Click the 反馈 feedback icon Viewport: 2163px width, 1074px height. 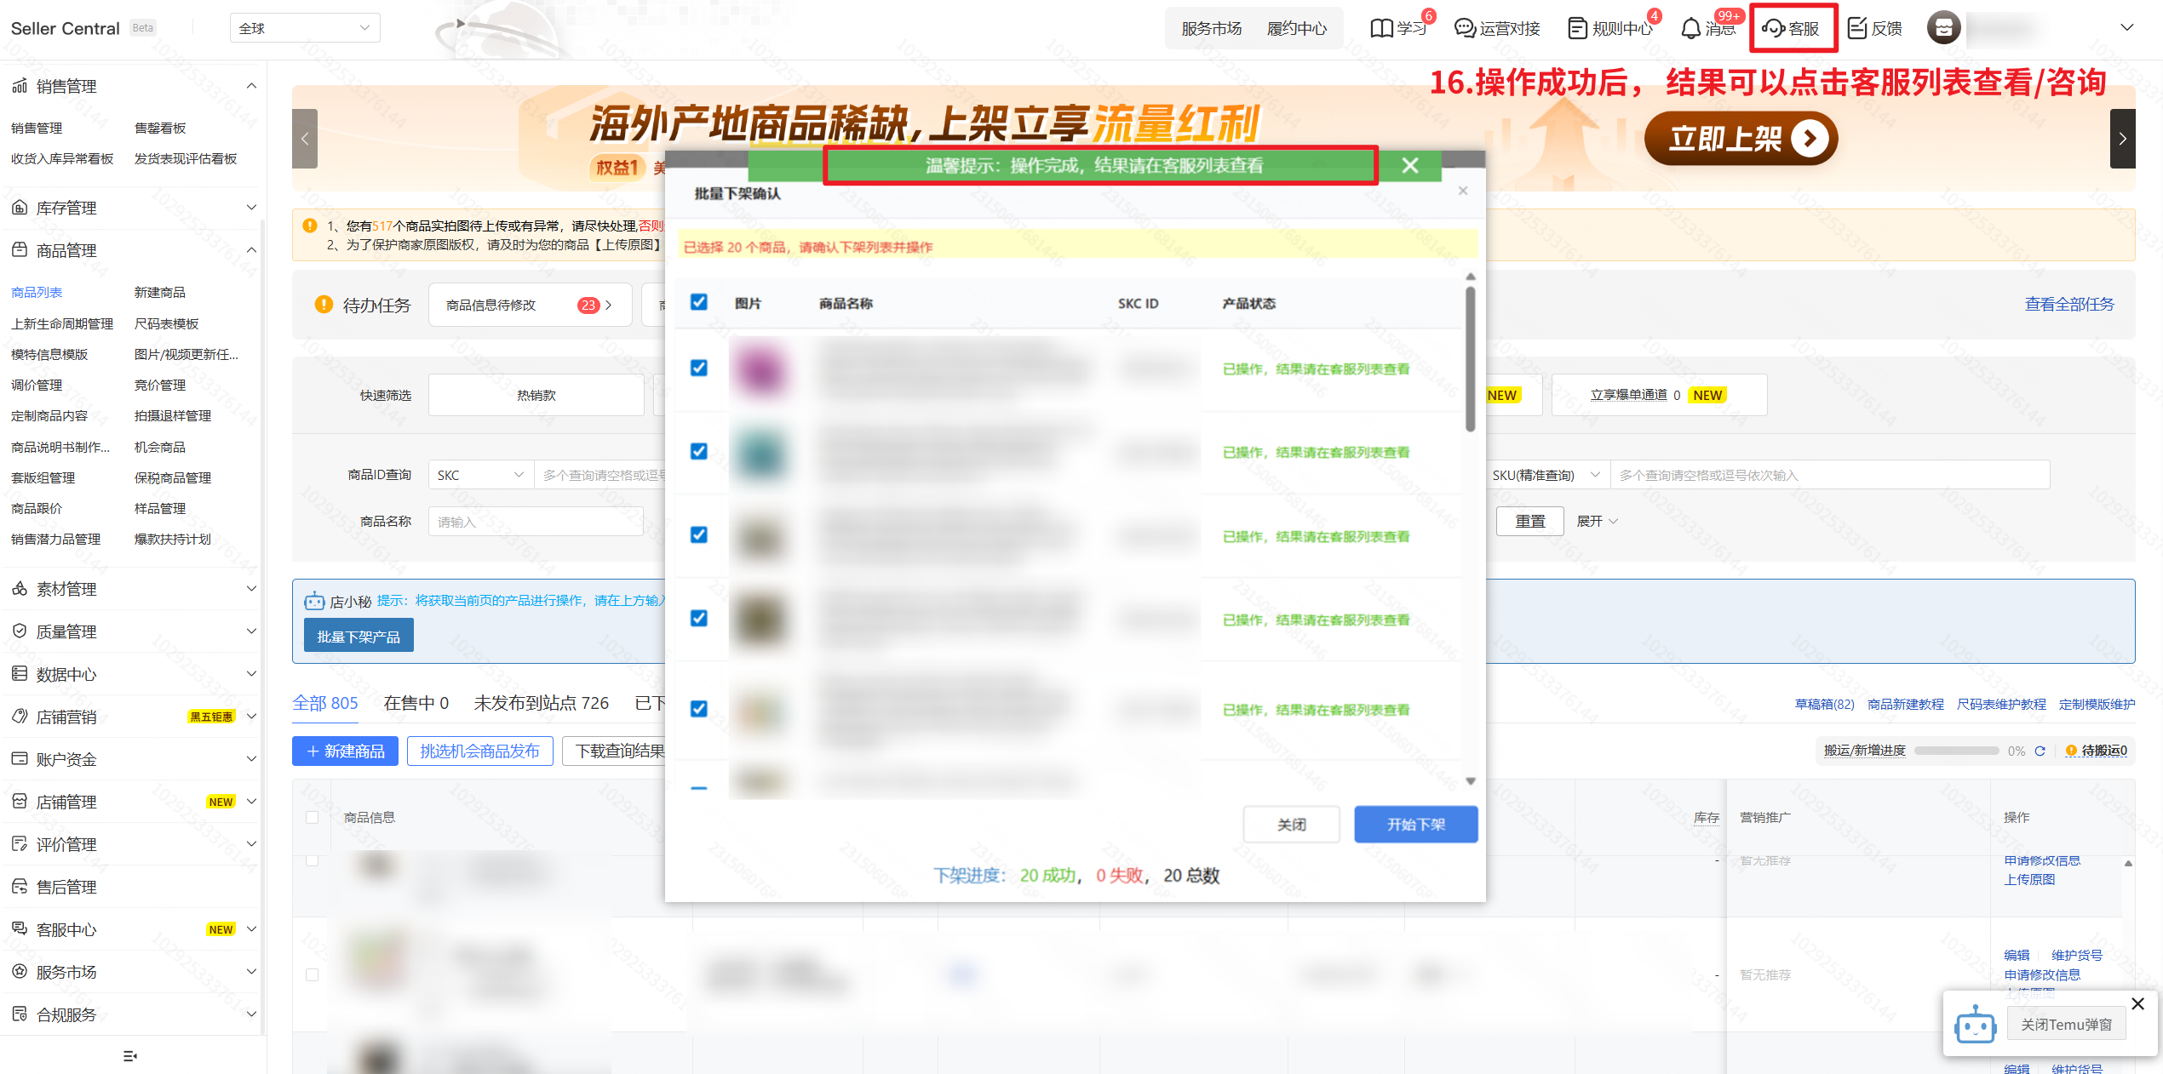pos(1857,28)
